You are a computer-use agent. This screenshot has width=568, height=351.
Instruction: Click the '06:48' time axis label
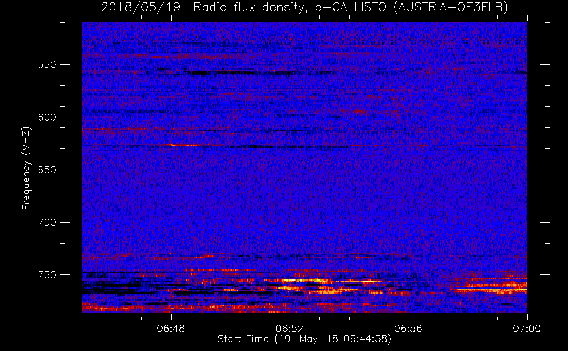[x=171, y=329]
